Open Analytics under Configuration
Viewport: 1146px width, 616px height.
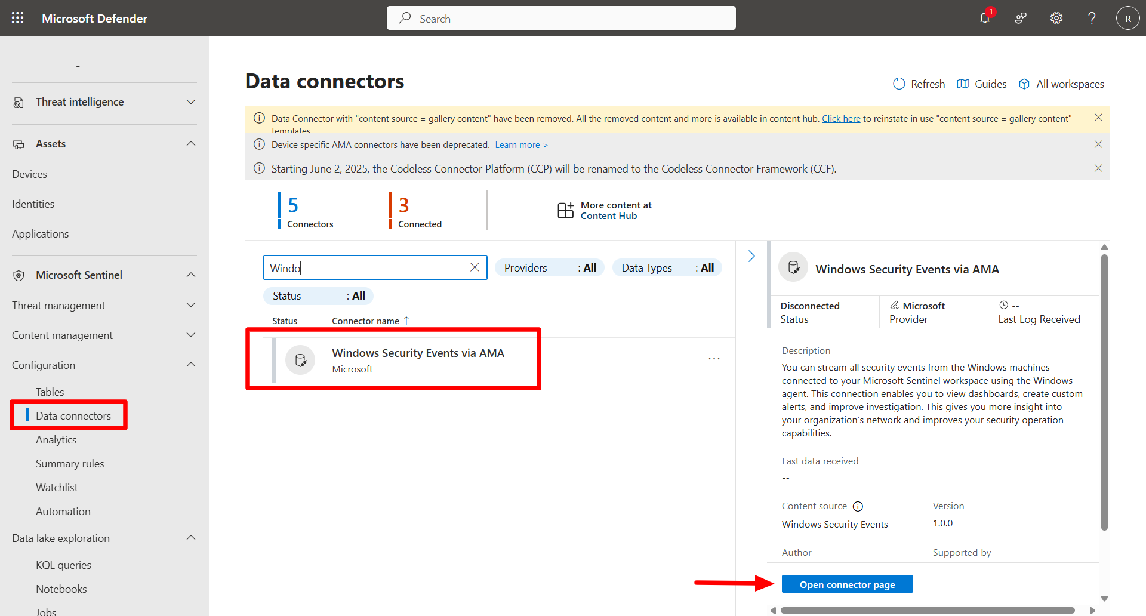click(56, 440)
